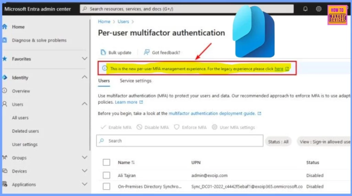Viewport: 352px width, 196px height.
Task: Click the Users person icon in sidebar
Action: 5,104
